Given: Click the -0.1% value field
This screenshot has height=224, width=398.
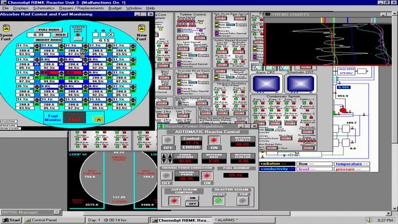Looking at the screenshot, I should [x=103, y=40].
